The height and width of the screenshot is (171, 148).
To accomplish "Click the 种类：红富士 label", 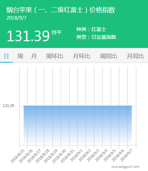I will coord(91,29).
